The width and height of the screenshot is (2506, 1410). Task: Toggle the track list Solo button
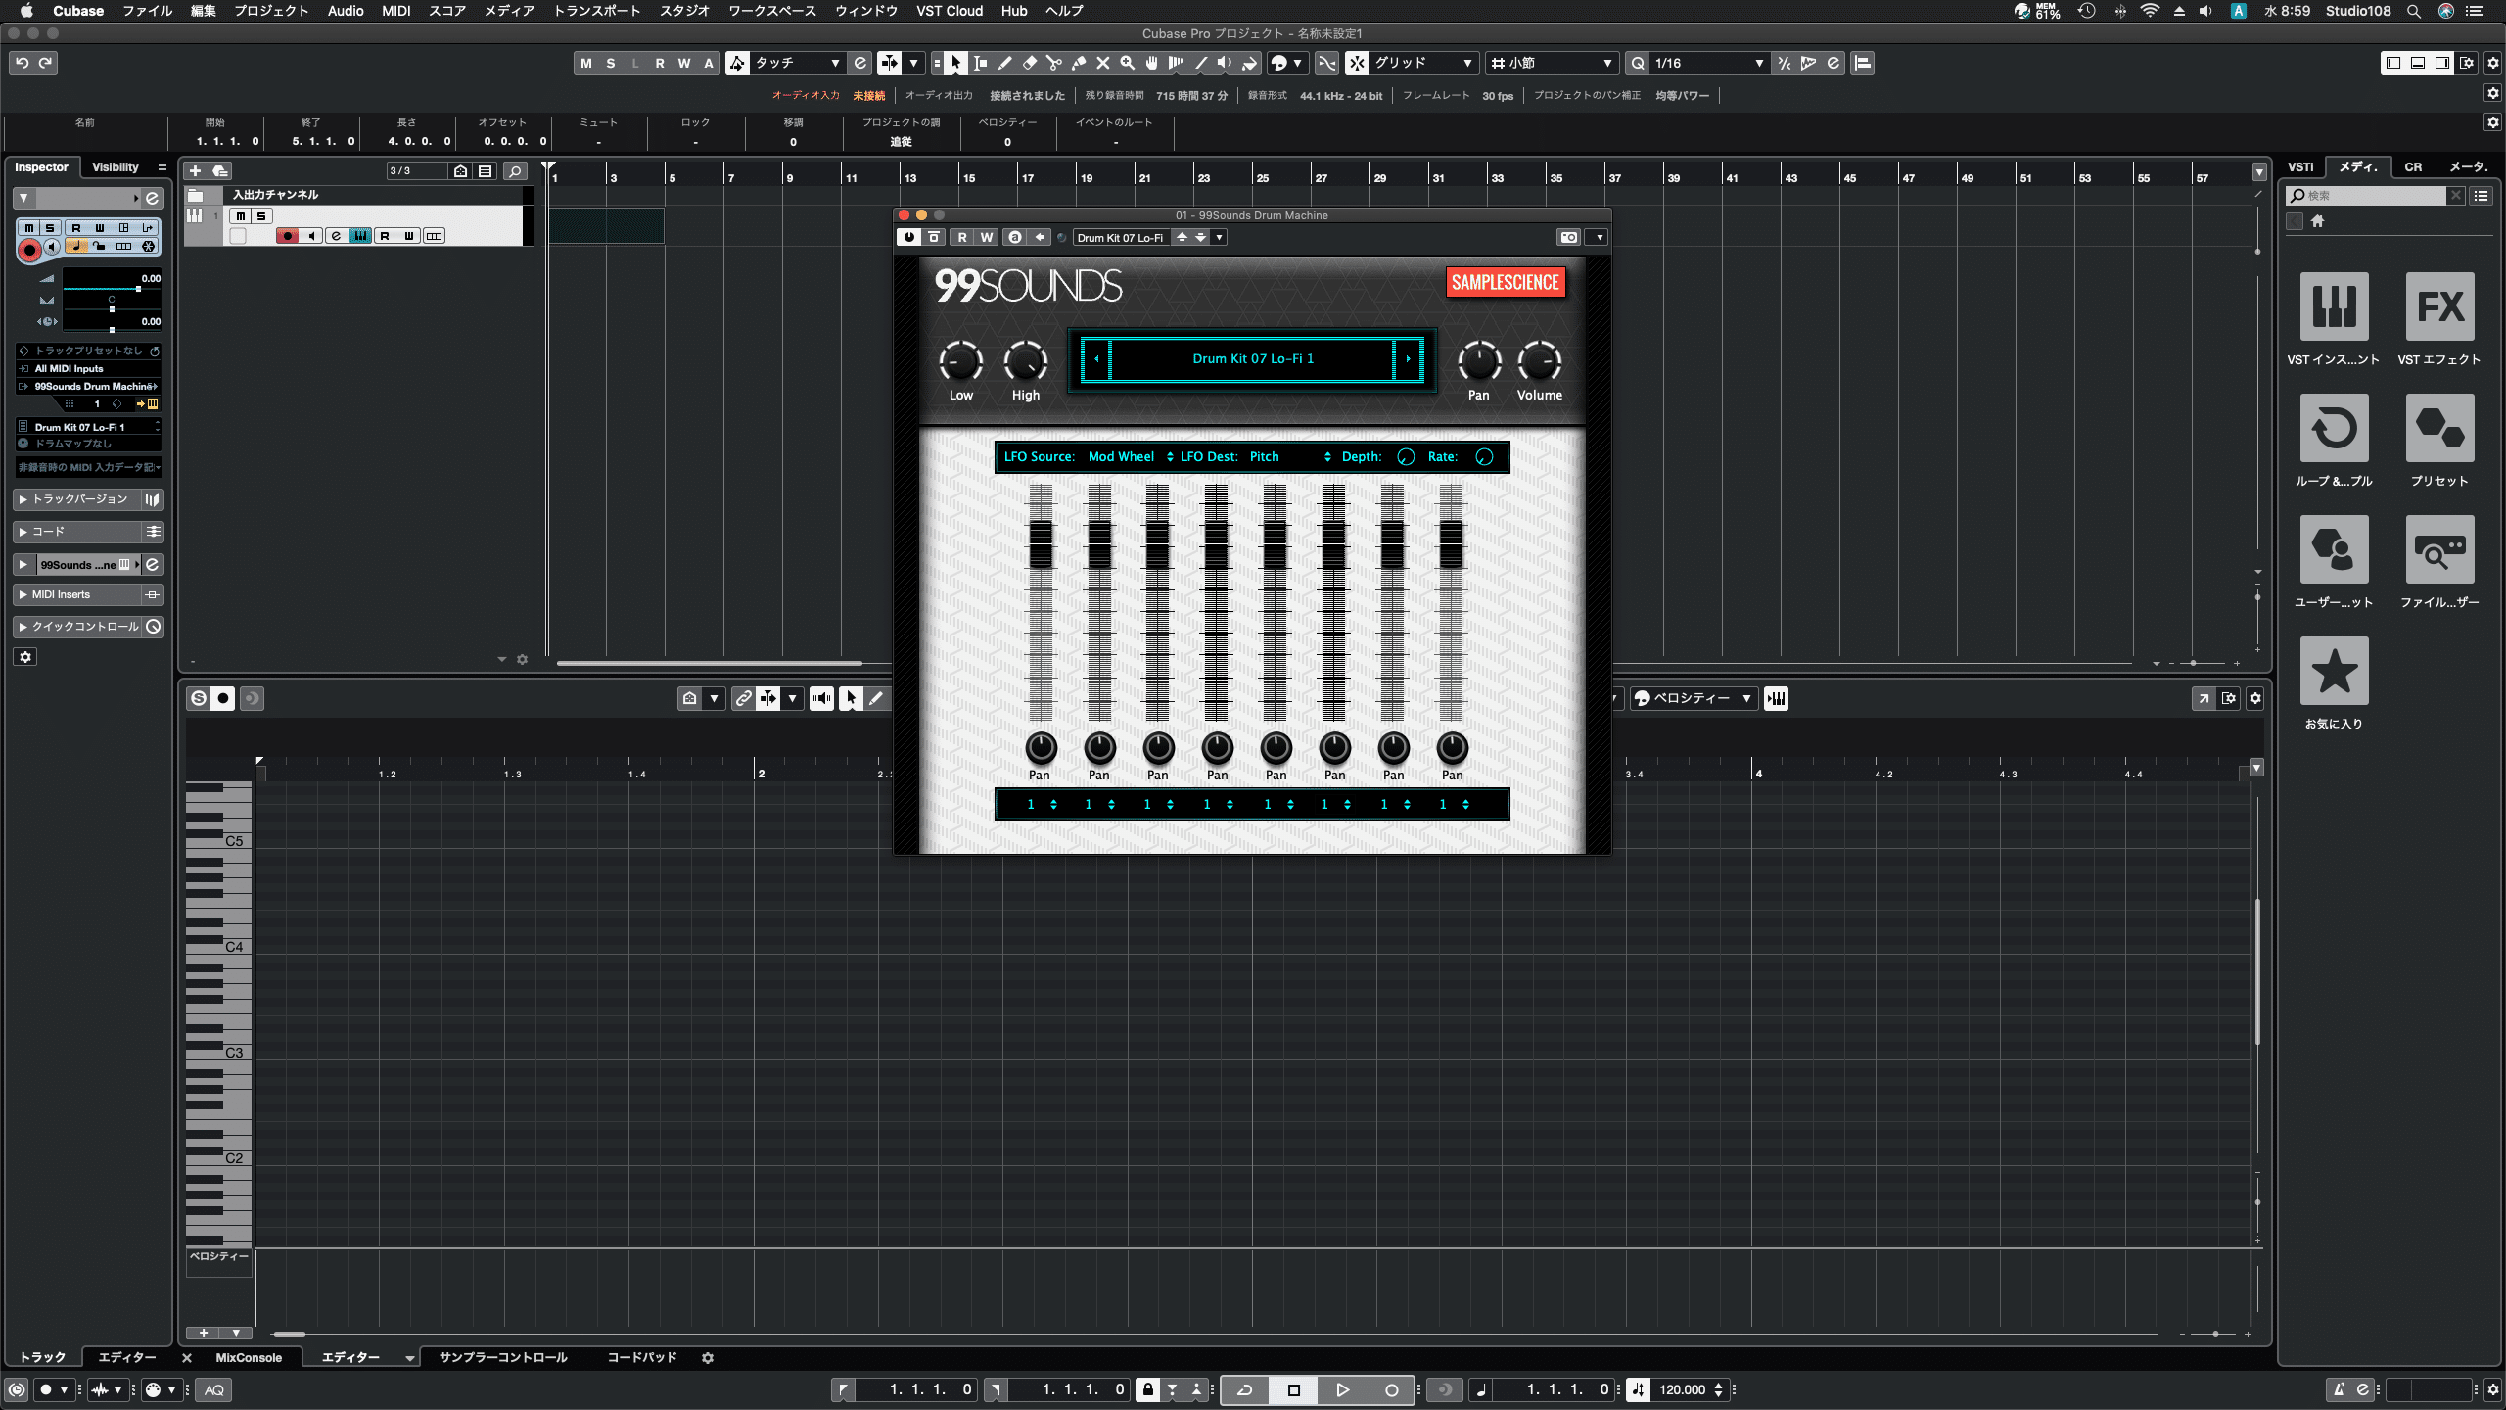(261, 216)
